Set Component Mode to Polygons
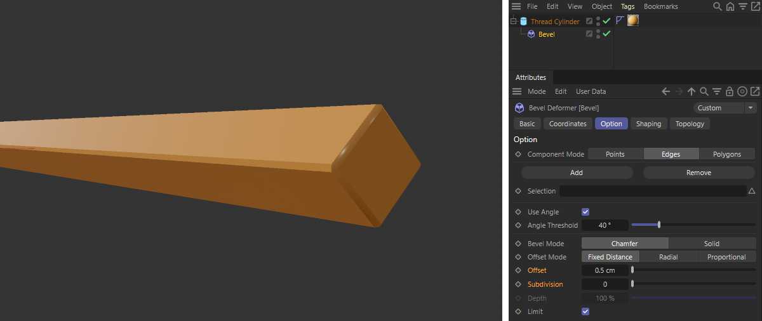The width and height of the screenshot is (762, 321). [727, 154]
